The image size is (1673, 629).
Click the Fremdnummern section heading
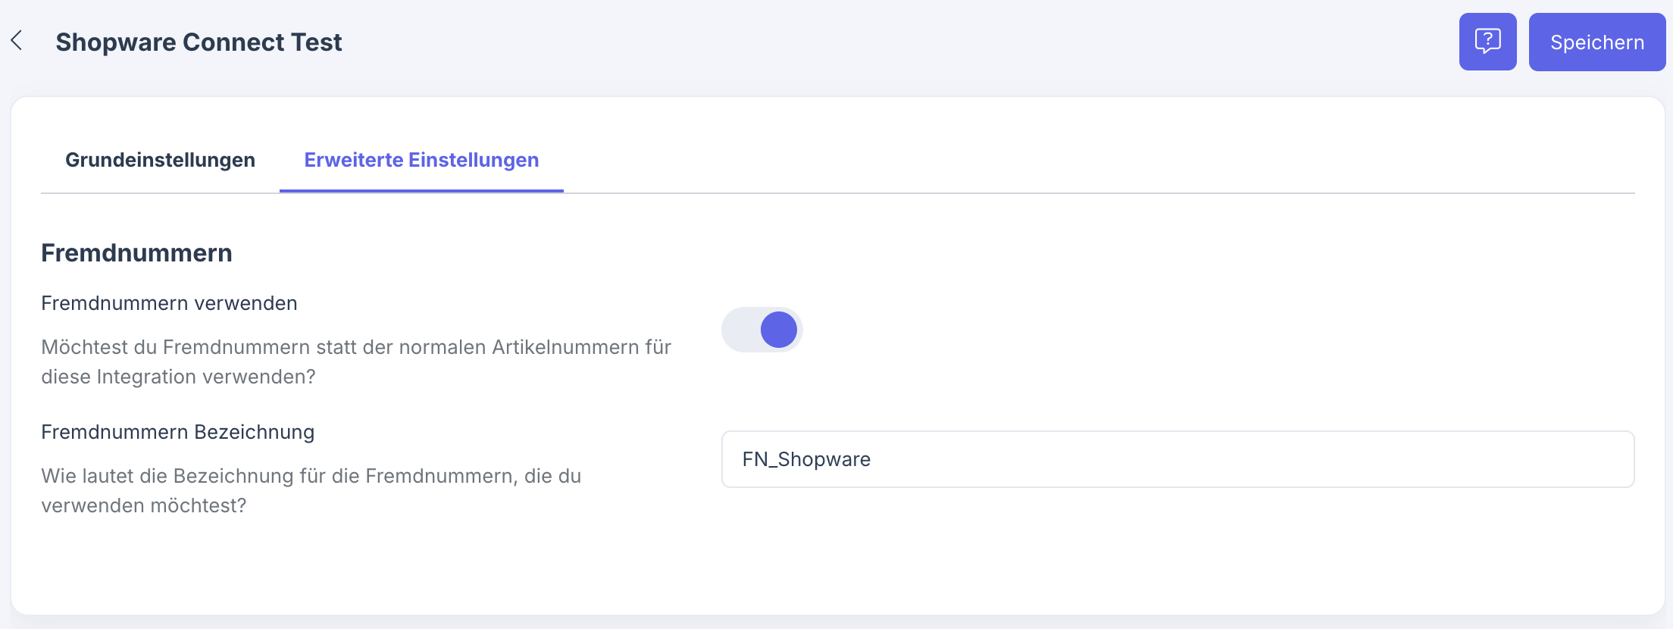(136, 253)
